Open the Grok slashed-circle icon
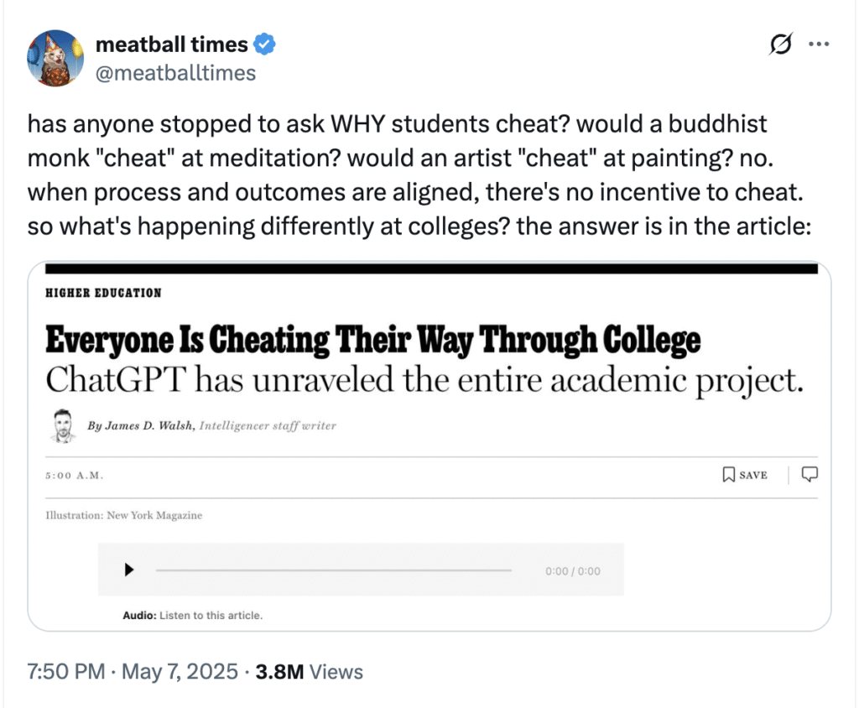 780,46
